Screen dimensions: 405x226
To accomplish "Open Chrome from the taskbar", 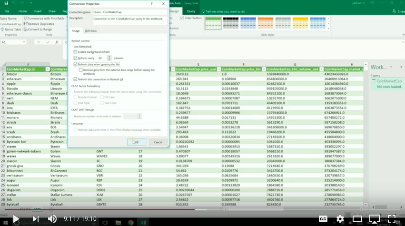I will coord(130,223).
